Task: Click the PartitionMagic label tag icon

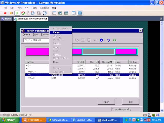Action: point(77,40)
